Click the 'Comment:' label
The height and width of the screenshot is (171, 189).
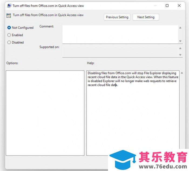pos(46,26)
